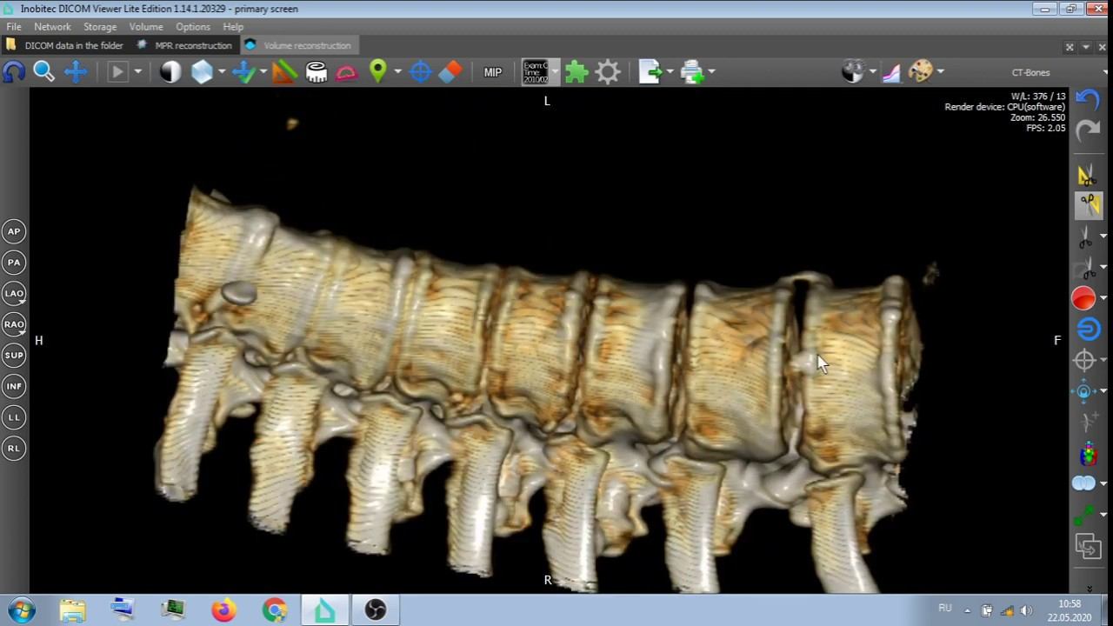The width and height of the screenshot is (1113, 626).
Task: Toggle the exam info overlay button
Action: coord(535,72)
